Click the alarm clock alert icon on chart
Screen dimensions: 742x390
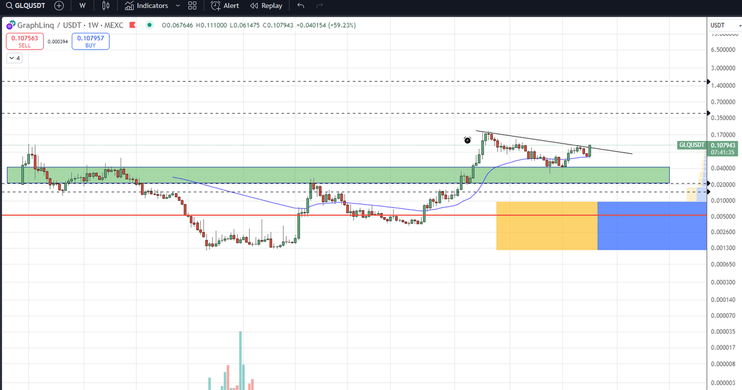coord(468,140)
